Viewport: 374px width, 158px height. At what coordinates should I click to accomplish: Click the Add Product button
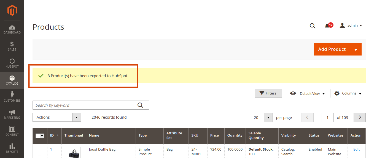[332, 49]
